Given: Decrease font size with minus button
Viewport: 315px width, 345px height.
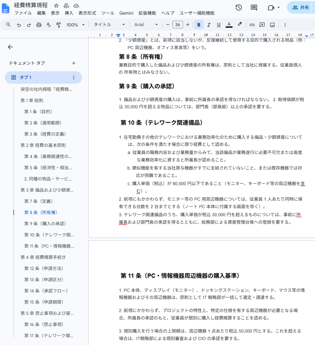Looking at the screenshot, I should click(x=168, y=25).
